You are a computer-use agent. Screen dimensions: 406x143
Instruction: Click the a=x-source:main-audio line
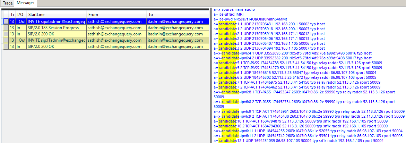click(234, 9)
